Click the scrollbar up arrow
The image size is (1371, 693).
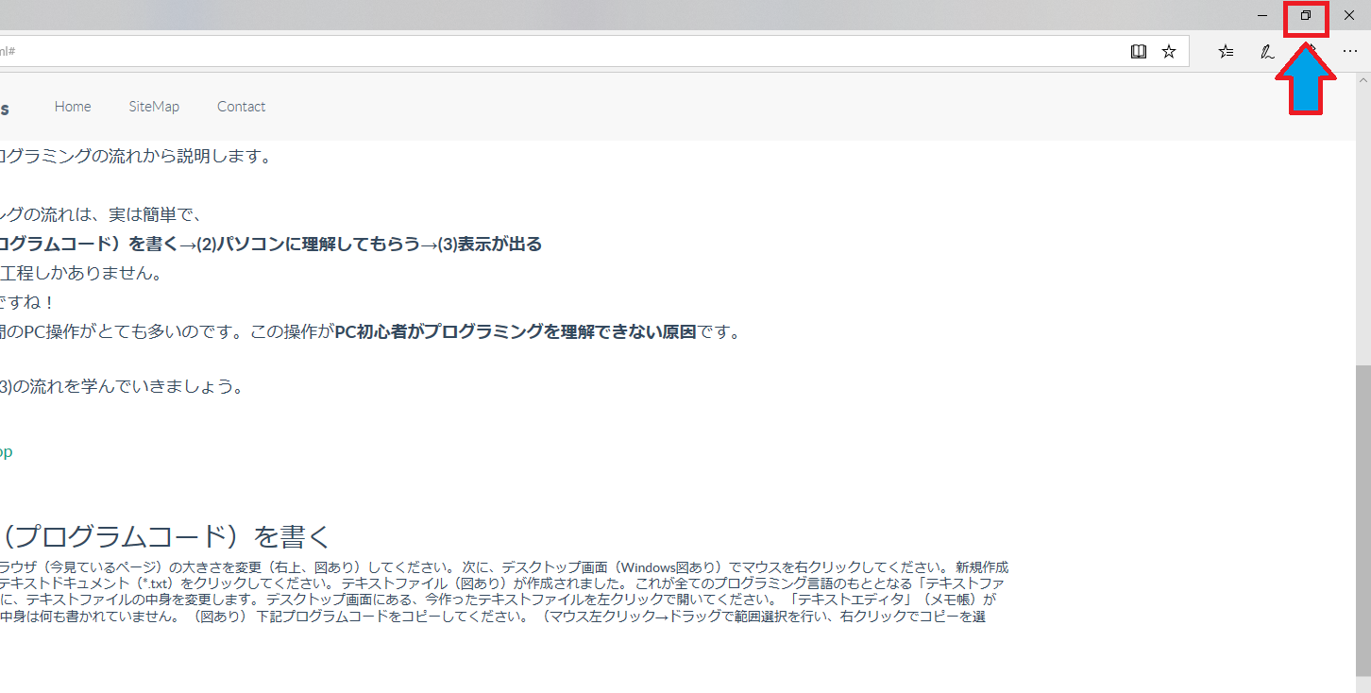tap(1363, 79)
